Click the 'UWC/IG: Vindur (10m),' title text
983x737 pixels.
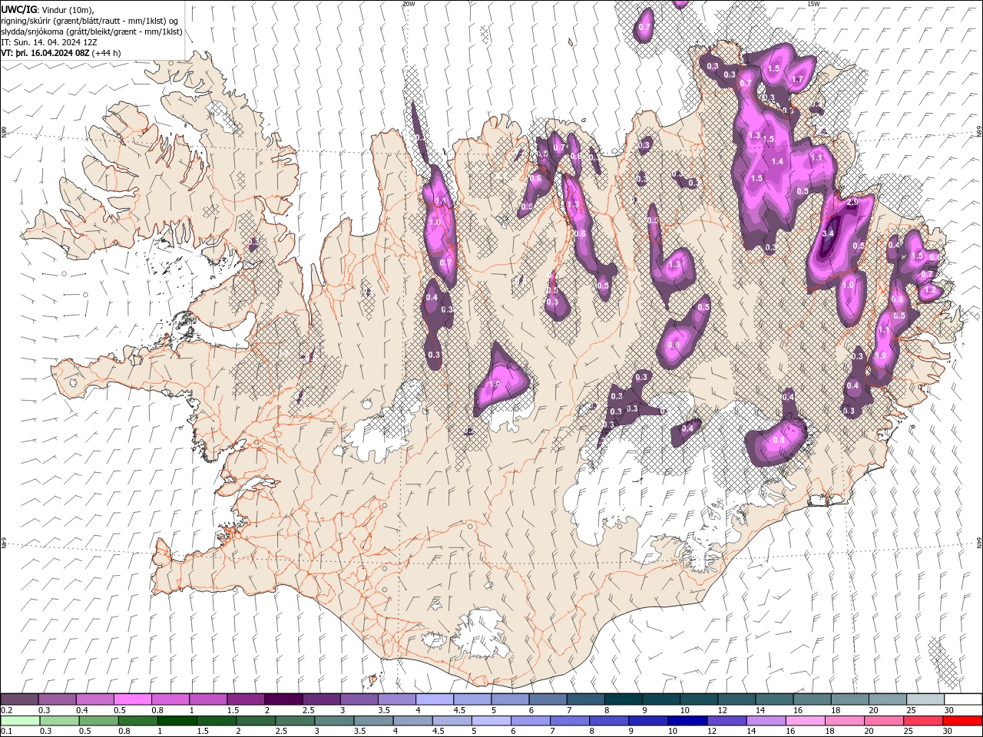coord(47,9)
